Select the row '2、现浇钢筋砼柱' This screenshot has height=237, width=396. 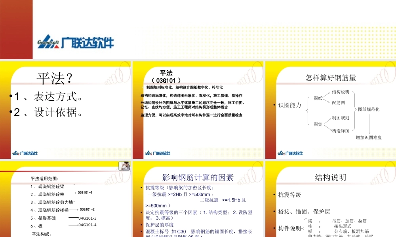[48, 194]
